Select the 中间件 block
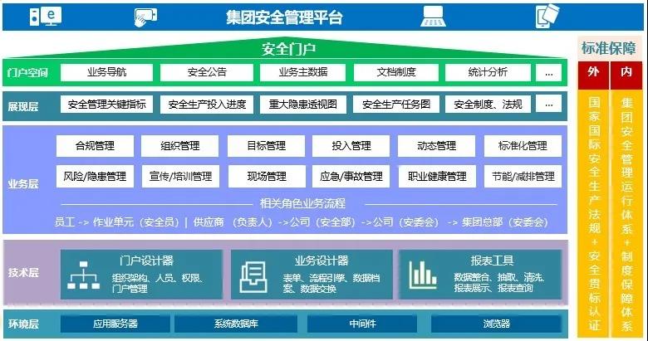The width and height of the screenshot is (648, 341). coord(362,324)
